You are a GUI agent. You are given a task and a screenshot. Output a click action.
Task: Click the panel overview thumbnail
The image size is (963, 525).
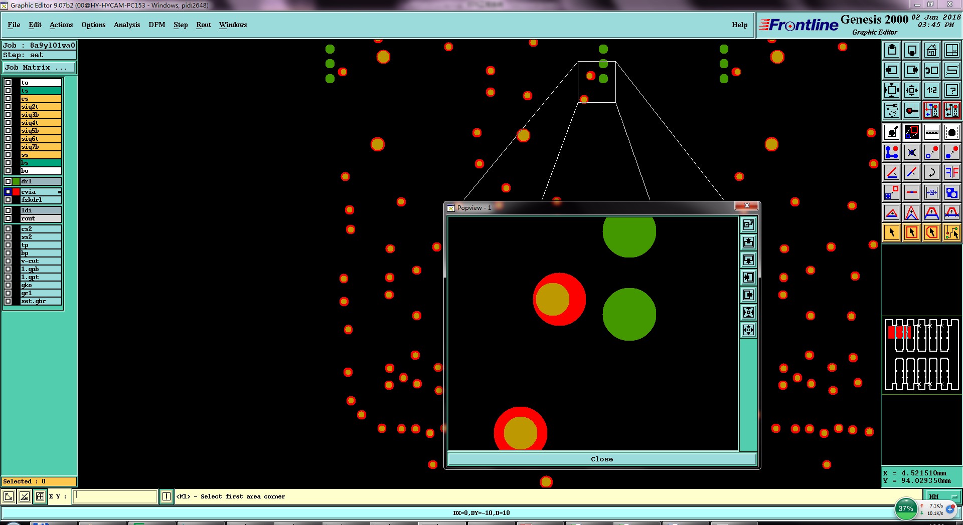click(922, 354)
